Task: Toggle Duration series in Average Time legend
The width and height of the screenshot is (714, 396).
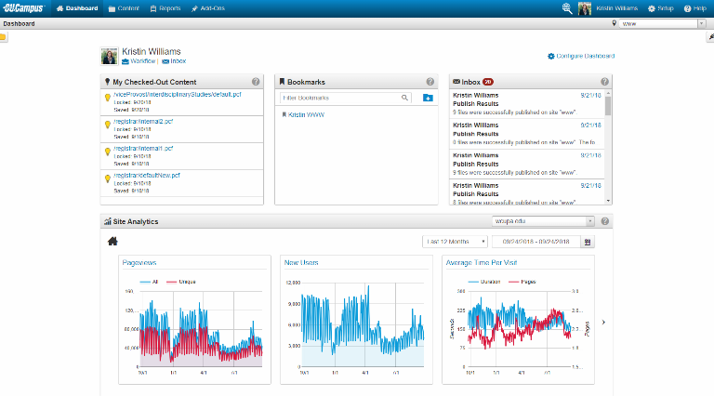Action: 489,279
